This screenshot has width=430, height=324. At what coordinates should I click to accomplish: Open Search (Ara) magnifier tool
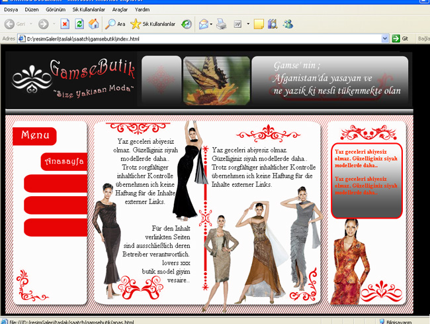pos(115,24)
